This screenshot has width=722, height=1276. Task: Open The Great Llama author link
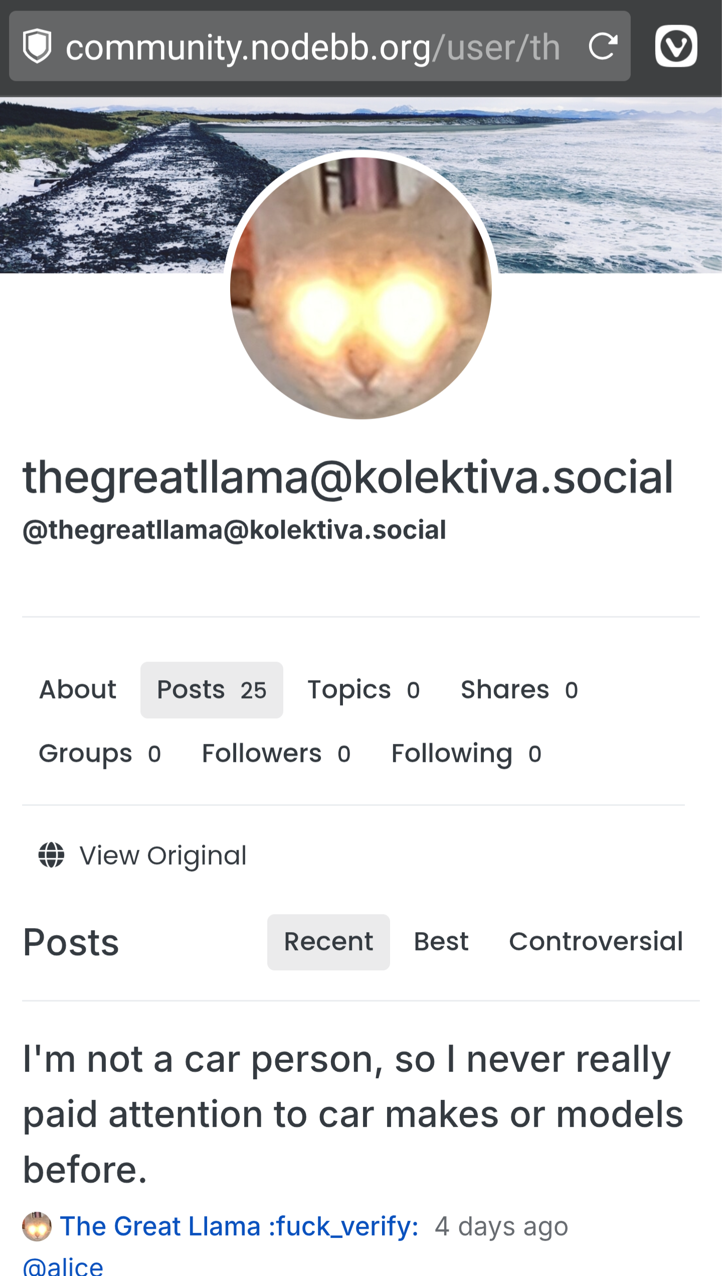239,1226
